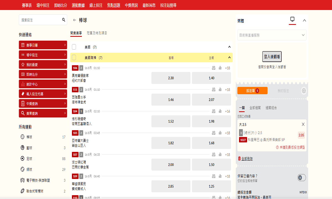The image size is (332, 199).
Task: Click the media monitor screen icon
Action: coord(292,19)
